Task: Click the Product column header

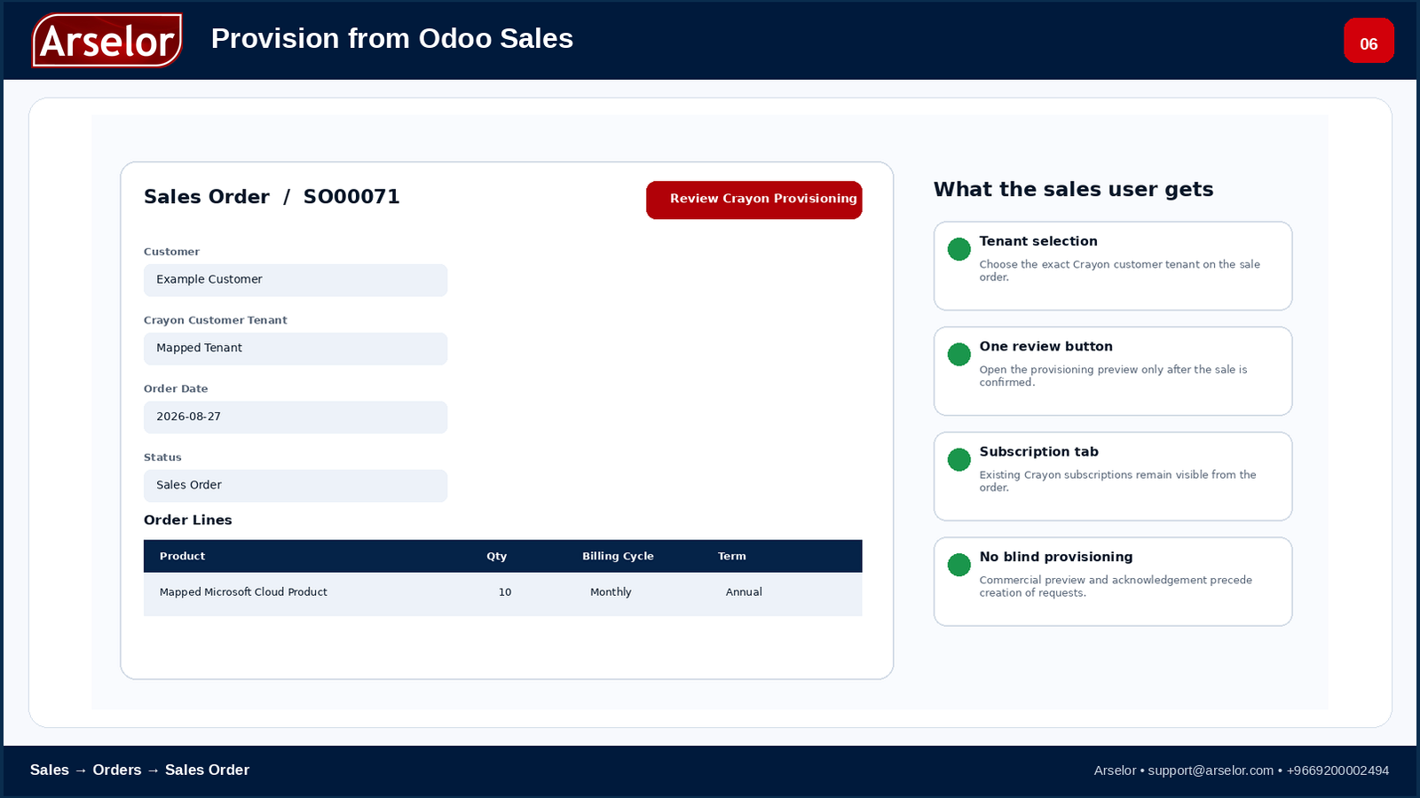Action: [x=182, y=556]
